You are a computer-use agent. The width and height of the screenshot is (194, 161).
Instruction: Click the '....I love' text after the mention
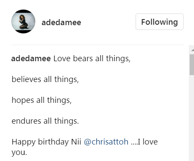pos(144,142)
